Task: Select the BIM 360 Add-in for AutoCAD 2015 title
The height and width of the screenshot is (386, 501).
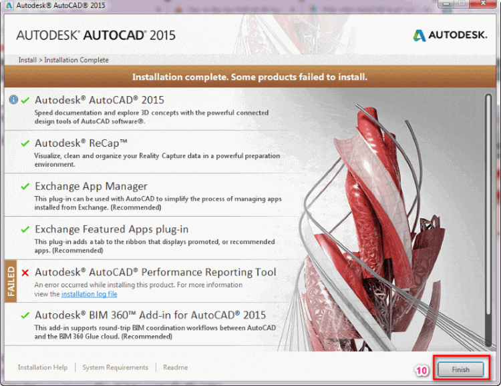Action: click(x=150, y=315)
